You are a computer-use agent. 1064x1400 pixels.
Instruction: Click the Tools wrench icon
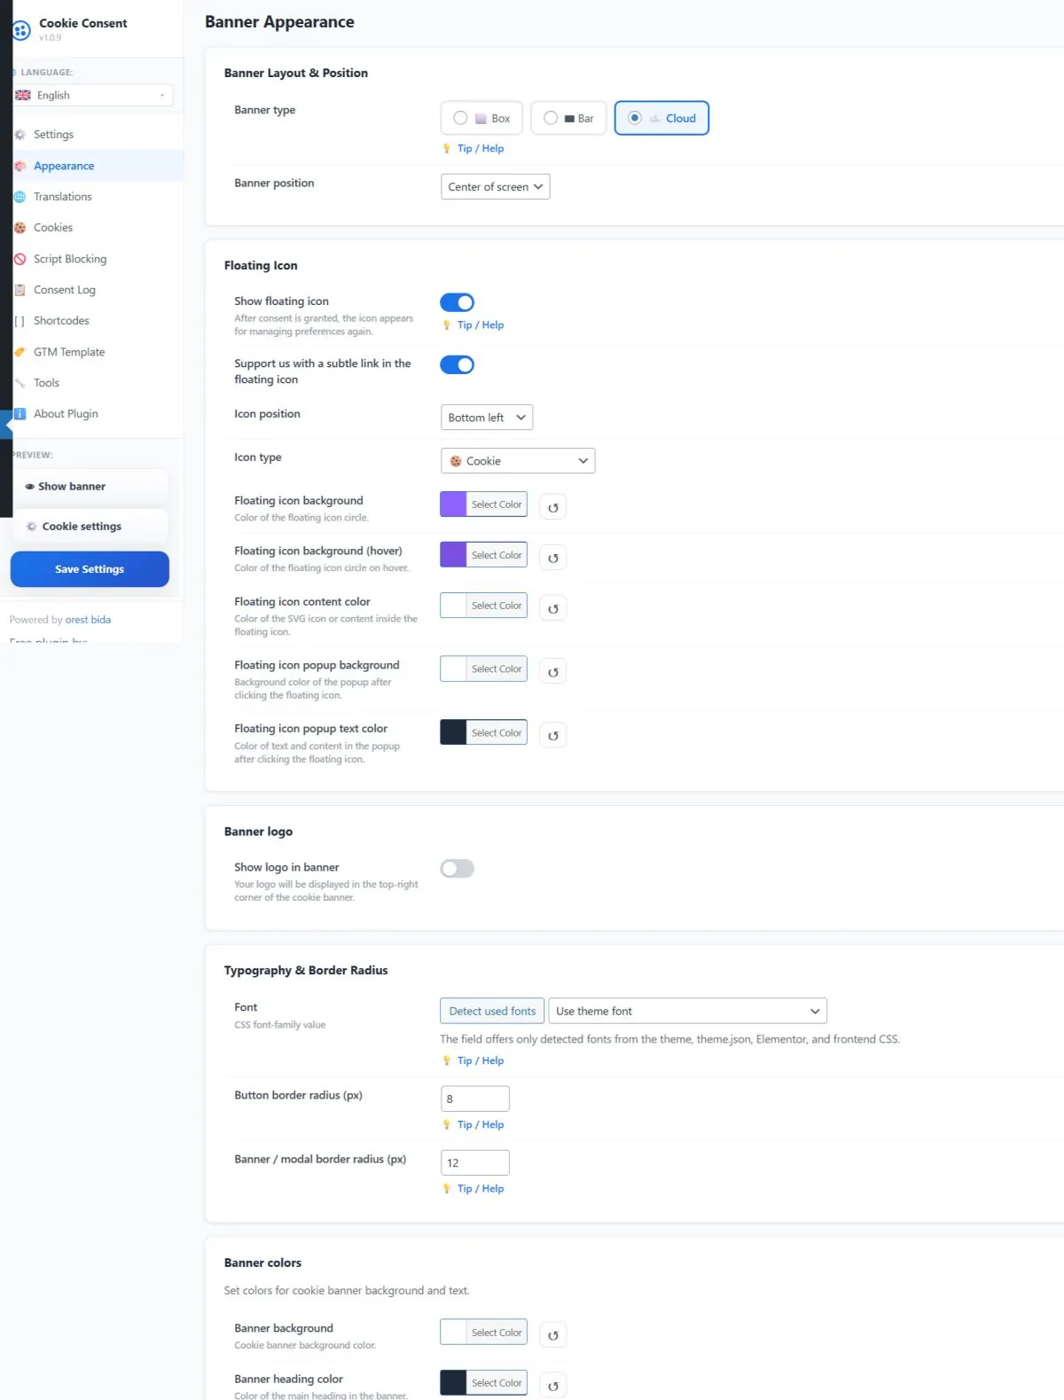(20, 383)
